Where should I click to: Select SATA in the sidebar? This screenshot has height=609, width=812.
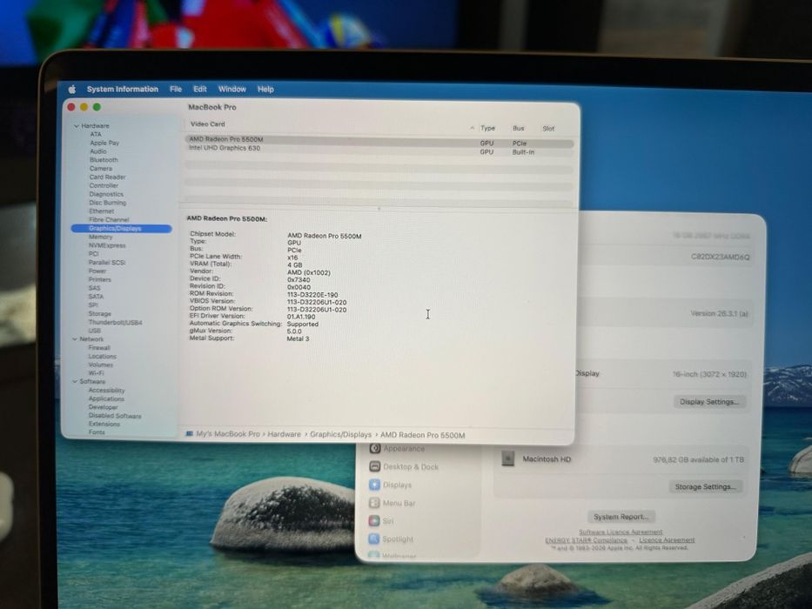click(96, 297)
